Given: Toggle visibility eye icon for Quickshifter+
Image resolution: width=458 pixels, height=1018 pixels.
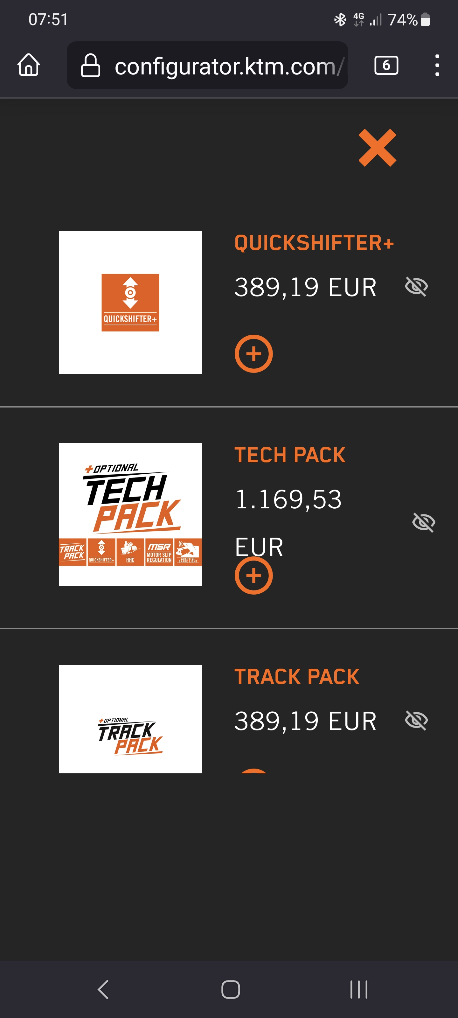Looking at the screenshot, I should pos(417,287).
